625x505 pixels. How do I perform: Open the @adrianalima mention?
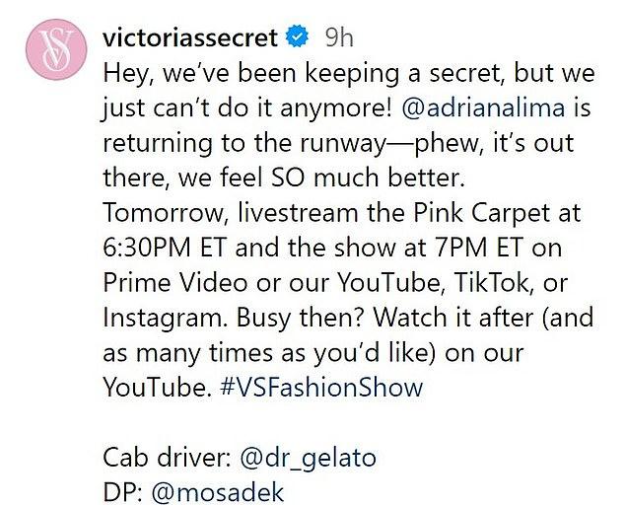pos(483,108)
